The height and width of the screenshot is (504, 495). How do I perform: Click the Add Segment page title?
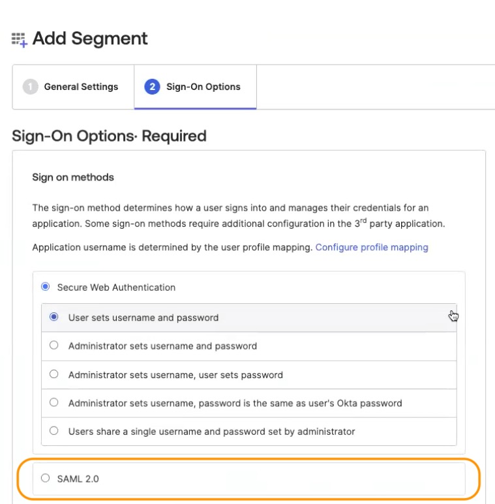pos(90,39)
